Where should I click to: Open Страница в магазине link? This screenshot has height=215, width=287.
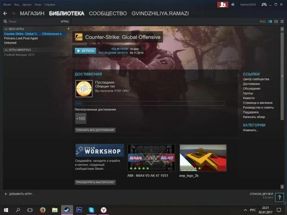[258, 103]
